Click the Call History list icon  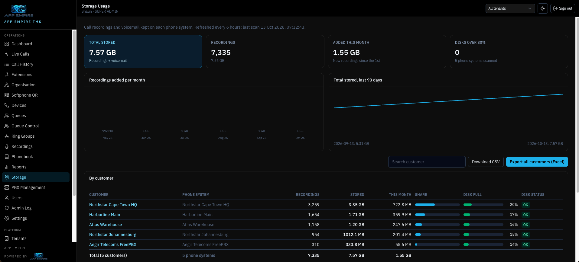pos(7,64)
